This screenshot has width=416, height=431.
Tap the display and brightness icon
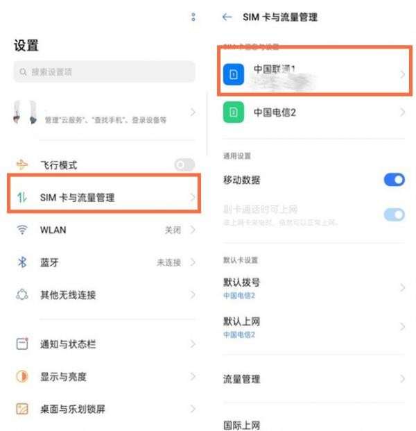22,377
